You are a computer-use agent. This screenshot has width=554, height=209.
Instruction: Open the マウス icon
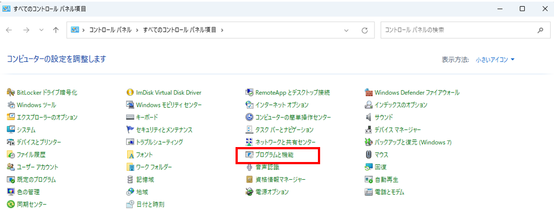369,155
